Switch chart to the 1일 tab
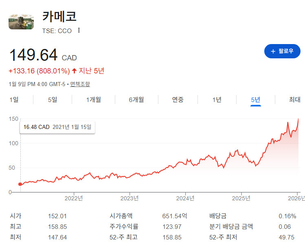305x246 pixels. tap(13, 100)
